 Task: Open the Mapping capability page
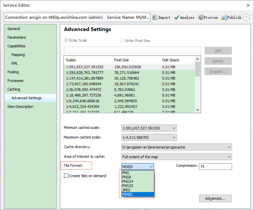pyautogui.click(x=18, y=55)
